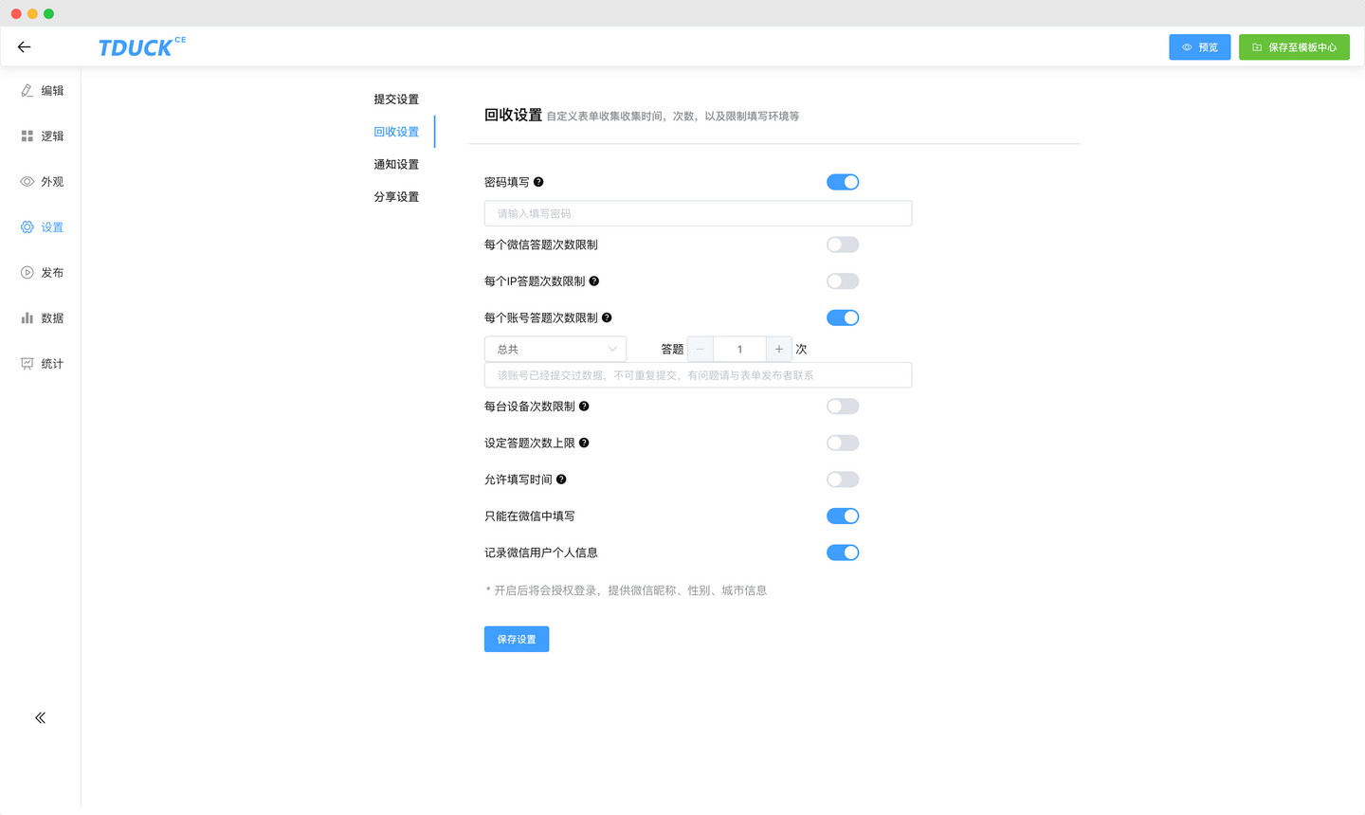Enable 每个微信答题次数限制
The width and height of the screenshot is (1365, 815).
click(843, 244)
